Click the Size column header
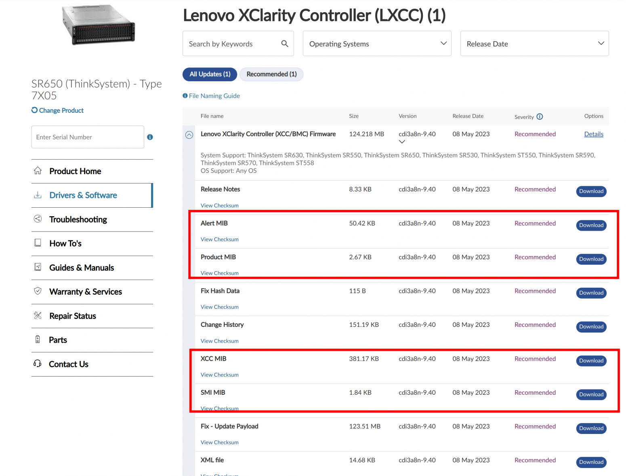Viewport: 626px width, 476px height. pyautogui.click(x=354, y=116)
